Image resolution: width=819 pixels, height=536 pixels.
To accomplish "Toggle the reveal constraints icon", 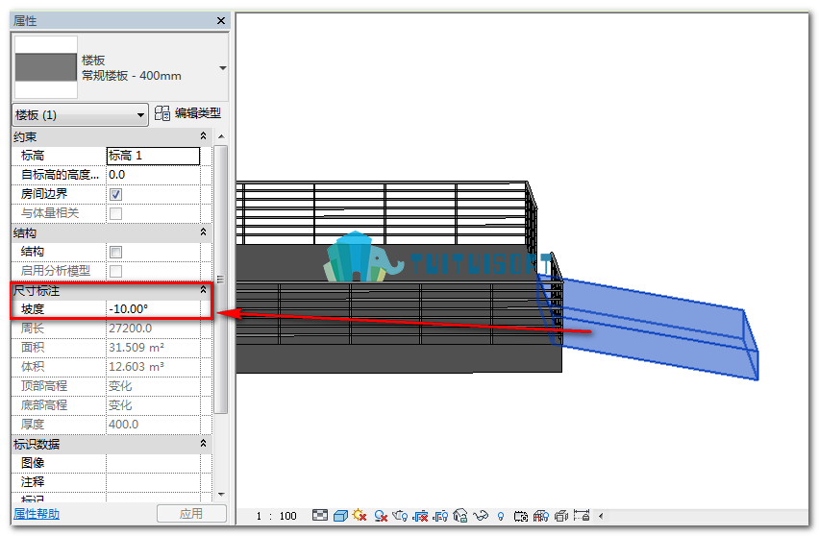I will coord(582,516).
